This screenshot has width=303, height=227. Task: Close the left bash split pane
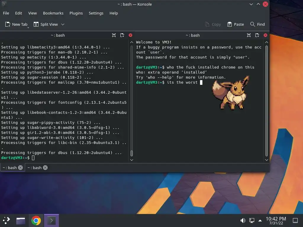pyautogui.click(x=130, y=35)
